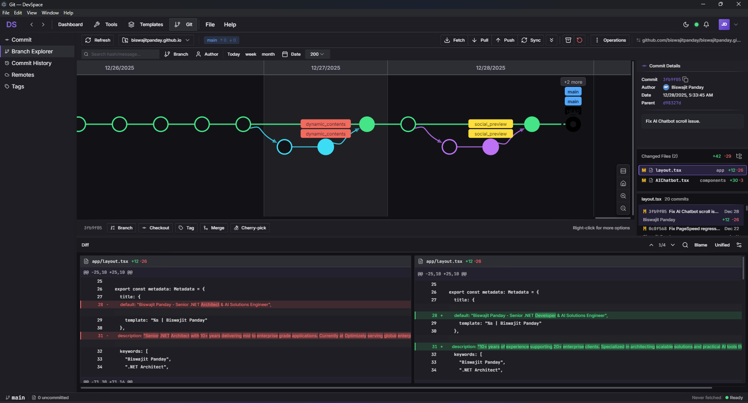Select the Git tab

click(x=183, y=25)
